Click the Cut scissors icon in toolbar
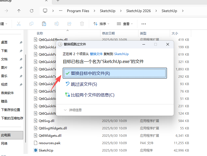The image size is (207, 156). click(19, 24)
